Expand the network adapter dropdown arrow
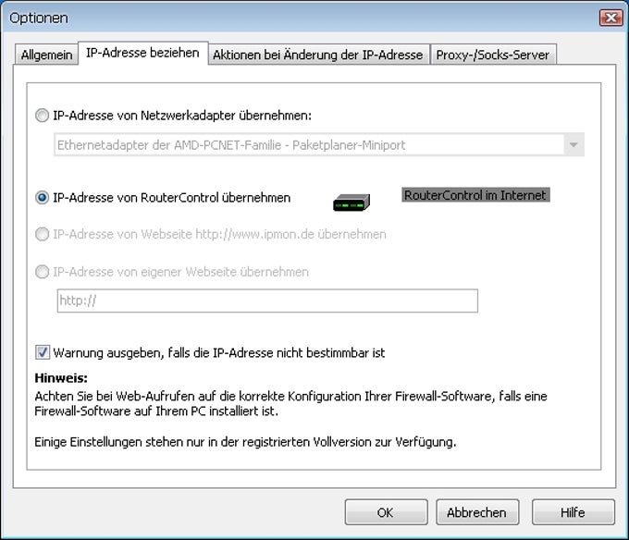Viewport: 629px width, 540px height. [x=573, y=145]
